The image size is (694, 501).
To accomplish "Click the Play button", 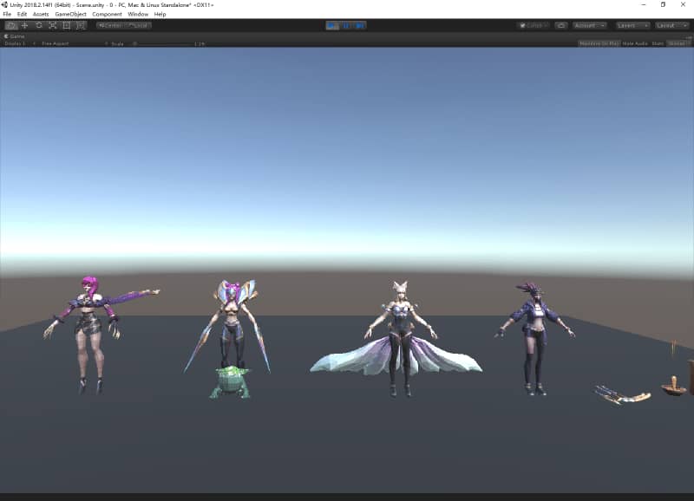I will (x=332, y=26).
